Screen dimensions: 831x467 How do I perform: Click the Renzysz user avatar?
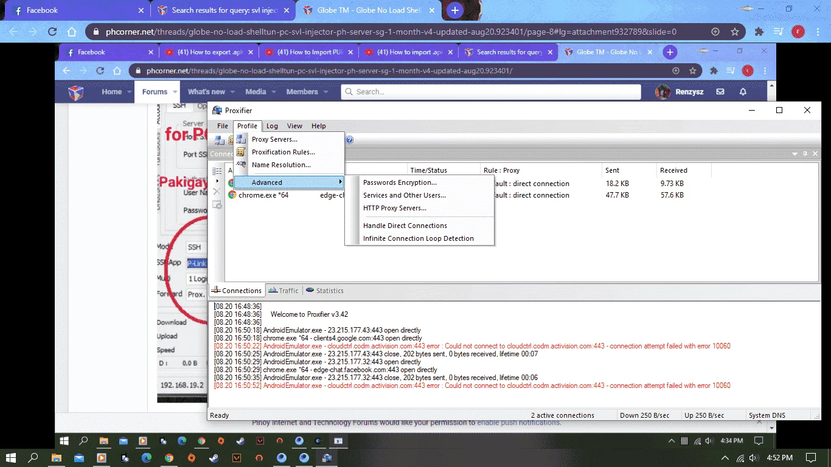click(662, 92)
